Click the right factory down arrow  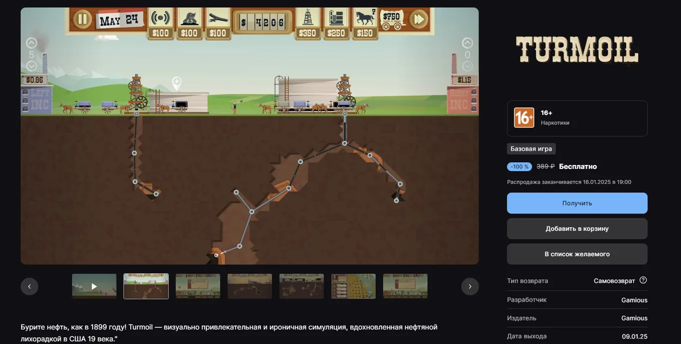[468, 66]
